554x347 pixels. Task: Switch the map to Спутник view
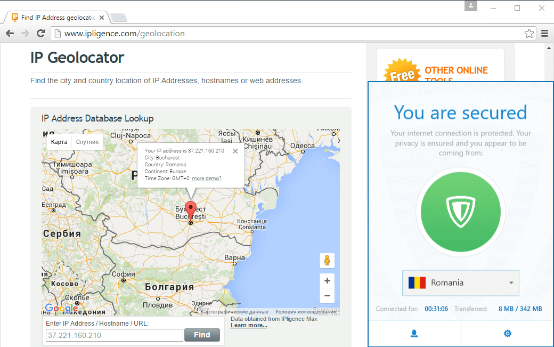click(87, 142)
